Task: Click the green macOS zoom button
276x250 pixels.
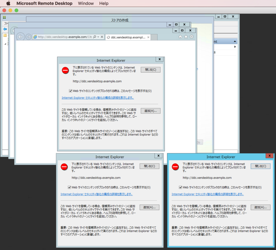Action: point(16,11)
